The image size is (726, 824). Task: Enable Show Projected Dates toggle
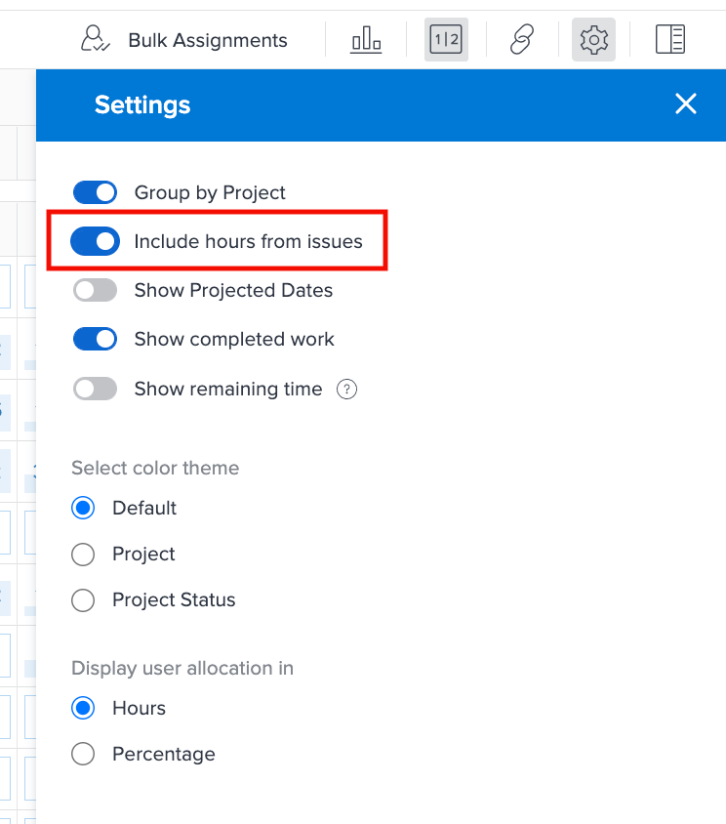pyautogui.click(x=95, y=290)
